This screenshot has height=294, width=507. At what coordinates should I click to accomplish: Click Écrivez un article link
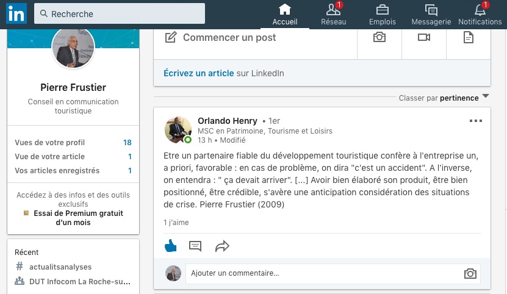coord(198,73)
